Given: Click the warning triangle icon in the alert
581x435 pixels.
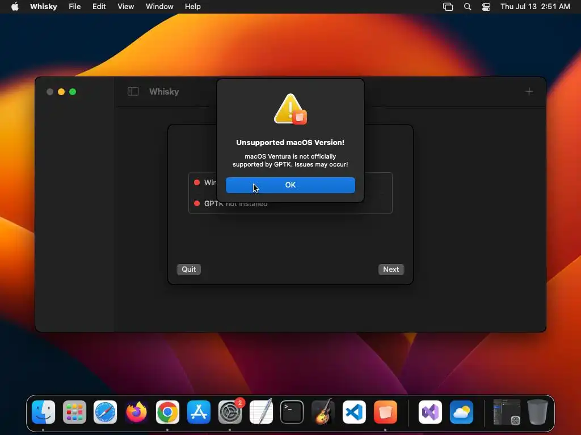Looking at the screenshot, I should 290,109.
